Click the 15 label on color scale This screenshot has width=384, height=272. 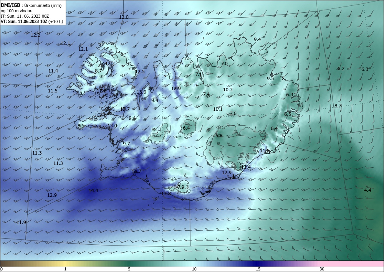click(x=258, y=269)
